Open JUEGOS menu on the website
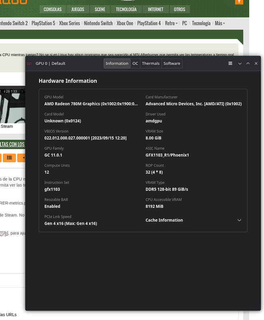 77,9
